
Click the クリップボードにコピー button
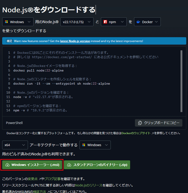159,123
